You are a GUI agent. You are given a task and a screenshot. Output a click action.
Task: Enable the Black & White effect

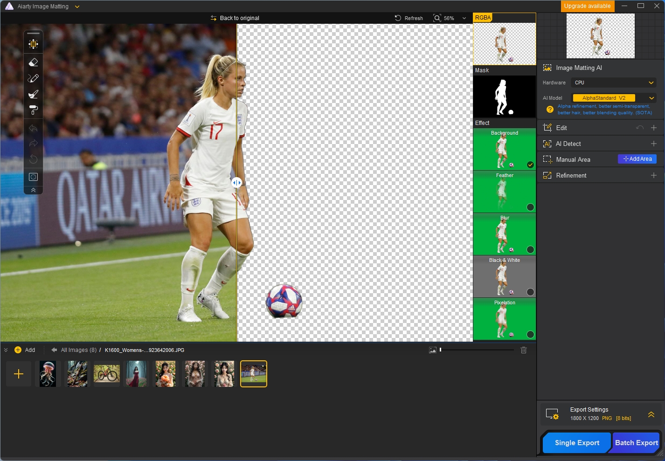tap(530, 292)
